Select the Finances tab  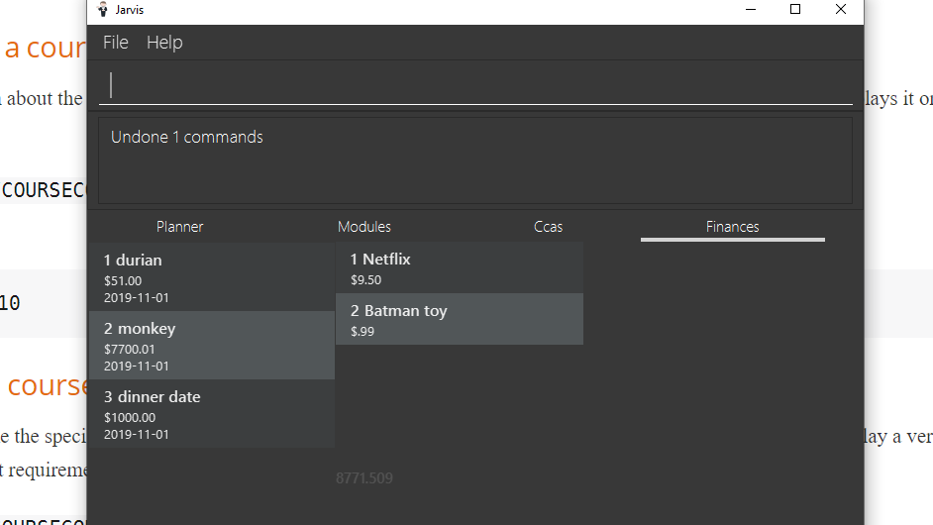tap(732, 227)
